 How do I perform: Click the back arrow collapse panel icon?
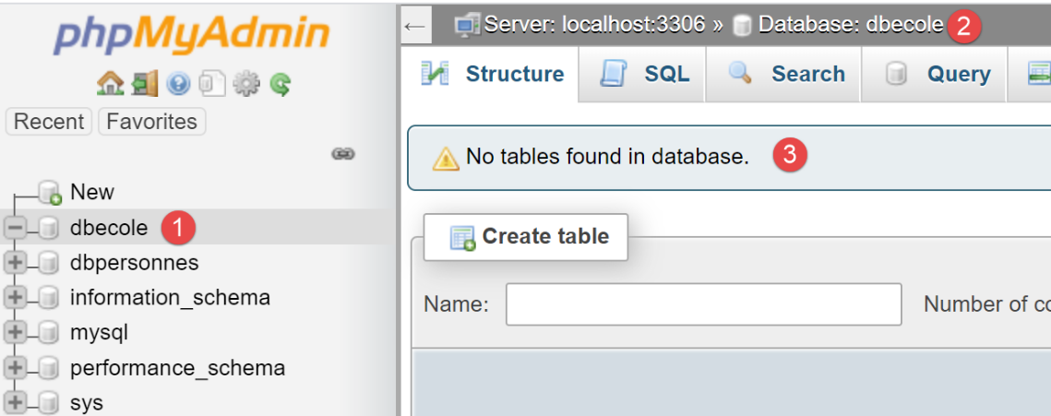click(415, 25)
